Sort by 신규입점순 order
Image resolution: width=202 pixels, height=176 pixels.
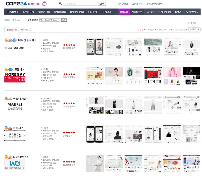181,30
